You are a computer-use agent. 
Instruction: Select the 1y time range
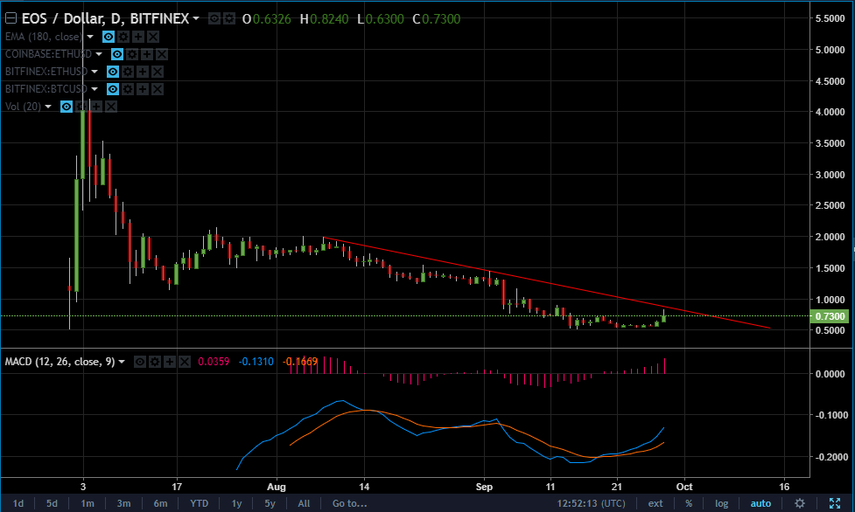236,503
